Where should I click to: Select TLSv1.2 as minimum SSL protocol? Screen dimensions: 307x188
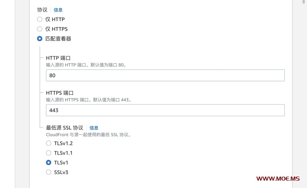[49, 143]
